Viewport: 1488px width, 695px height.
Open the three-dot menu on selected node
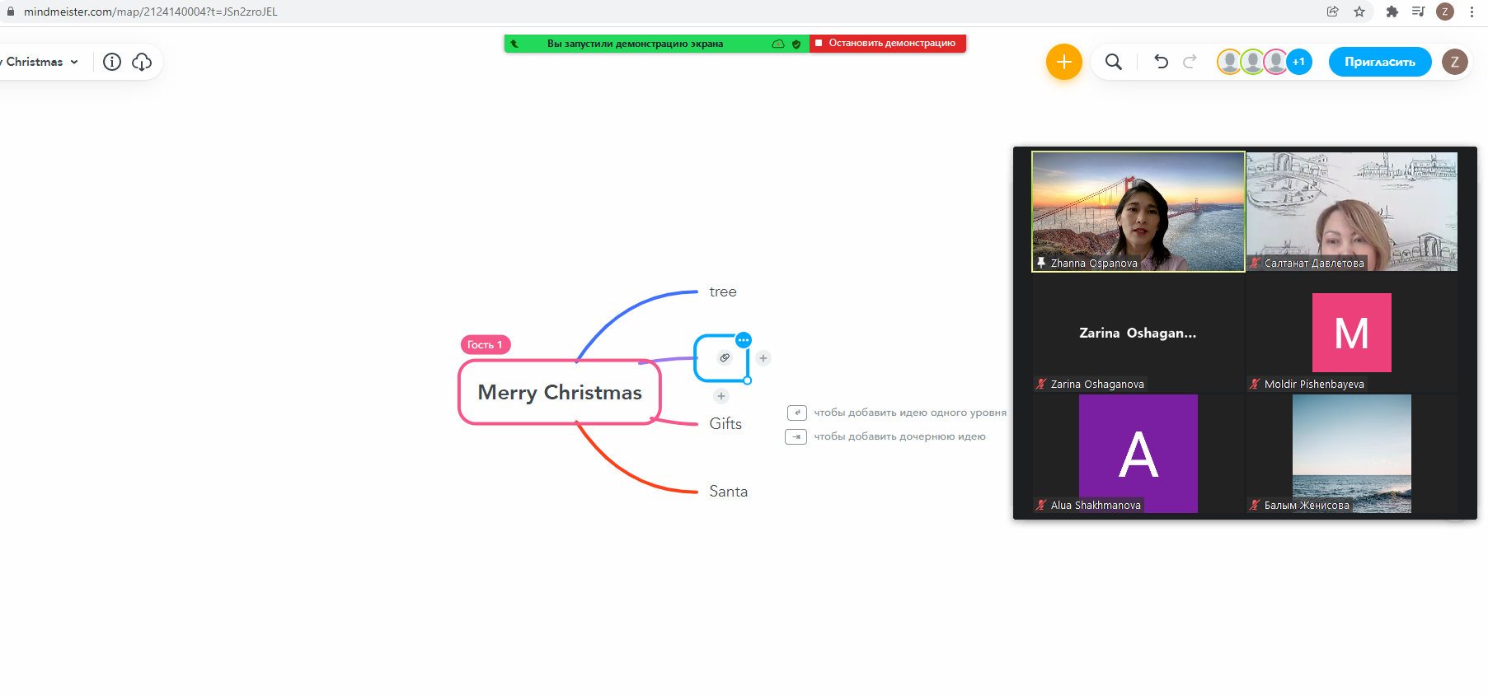click(744, 340)
